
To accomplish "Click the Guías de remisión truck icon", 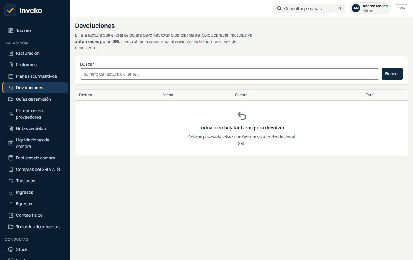I will 11,99.
